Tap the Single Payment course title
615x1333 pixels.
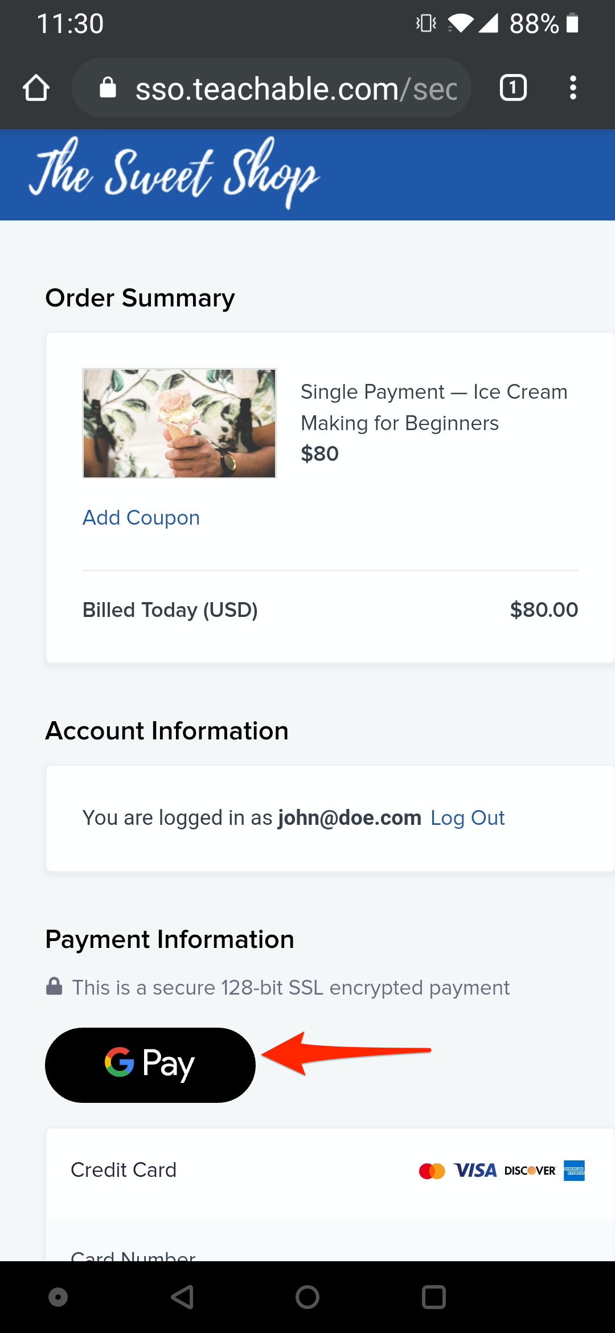434,407
